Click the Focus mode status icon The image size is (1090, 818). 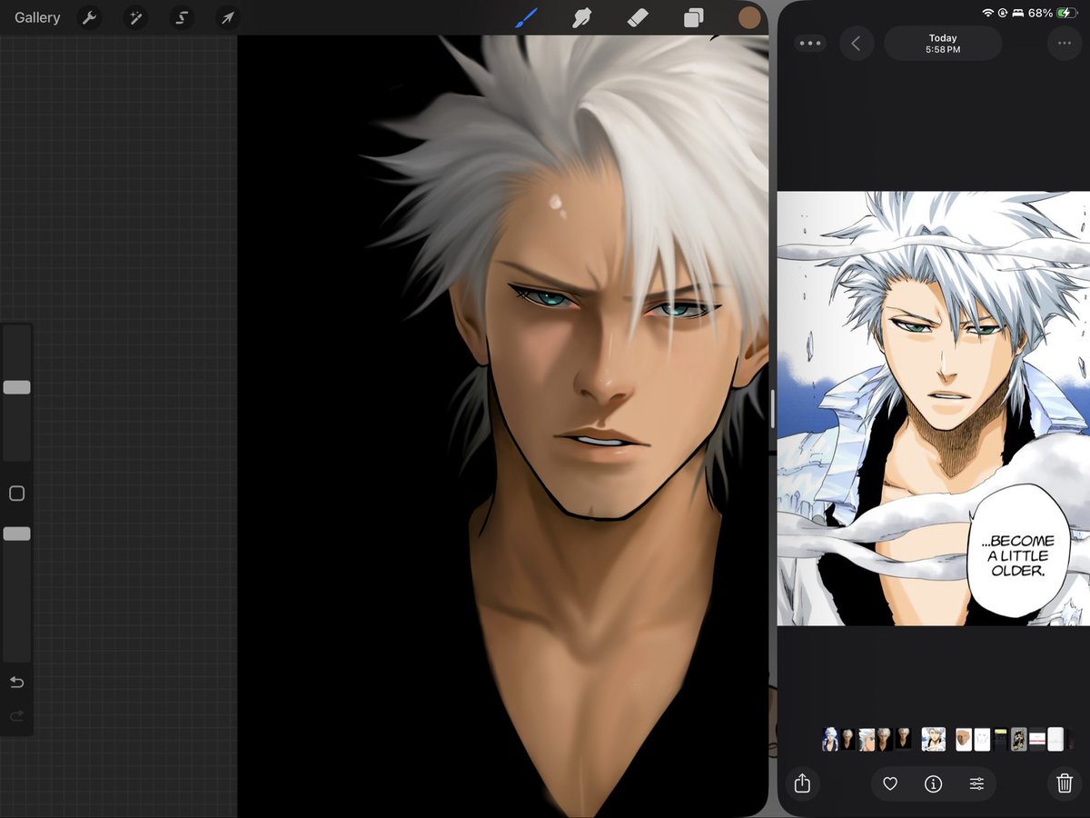1018,13
